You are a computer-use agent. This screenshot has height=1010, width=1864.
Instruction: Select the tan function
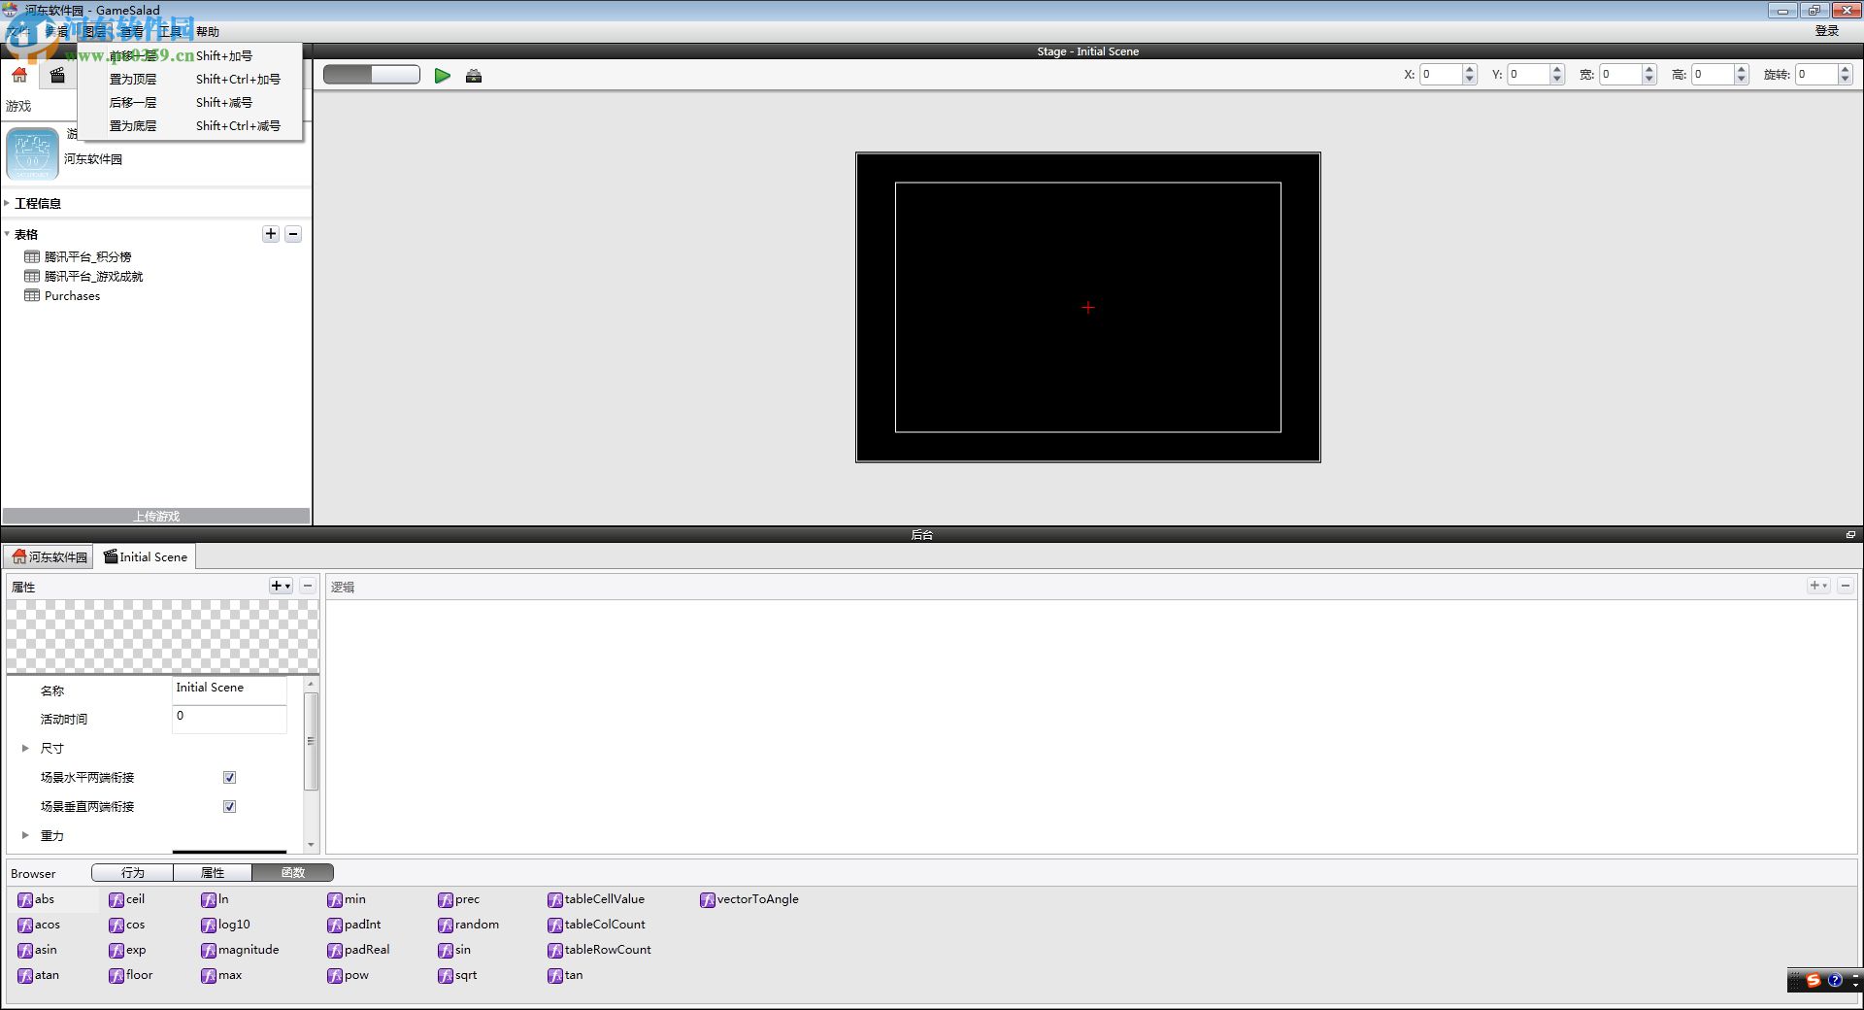tap(565, 975)
